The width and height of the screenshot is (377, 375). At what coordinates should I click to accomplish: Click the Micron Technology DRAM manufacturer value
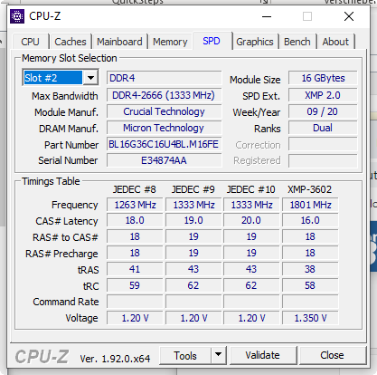[x=165, y=128]
